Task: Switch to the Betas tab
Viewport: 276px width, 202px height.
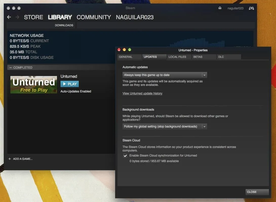Action: 204,57
